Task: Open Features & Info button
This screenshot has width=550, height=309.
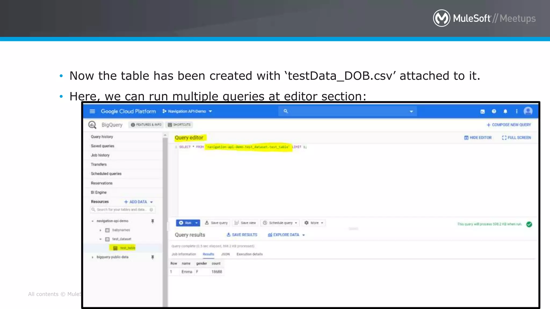Action: [x=146, y=125]
